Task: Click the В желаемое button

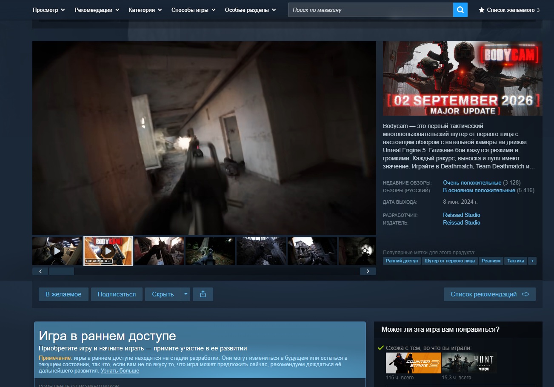Action: [63, 294]
